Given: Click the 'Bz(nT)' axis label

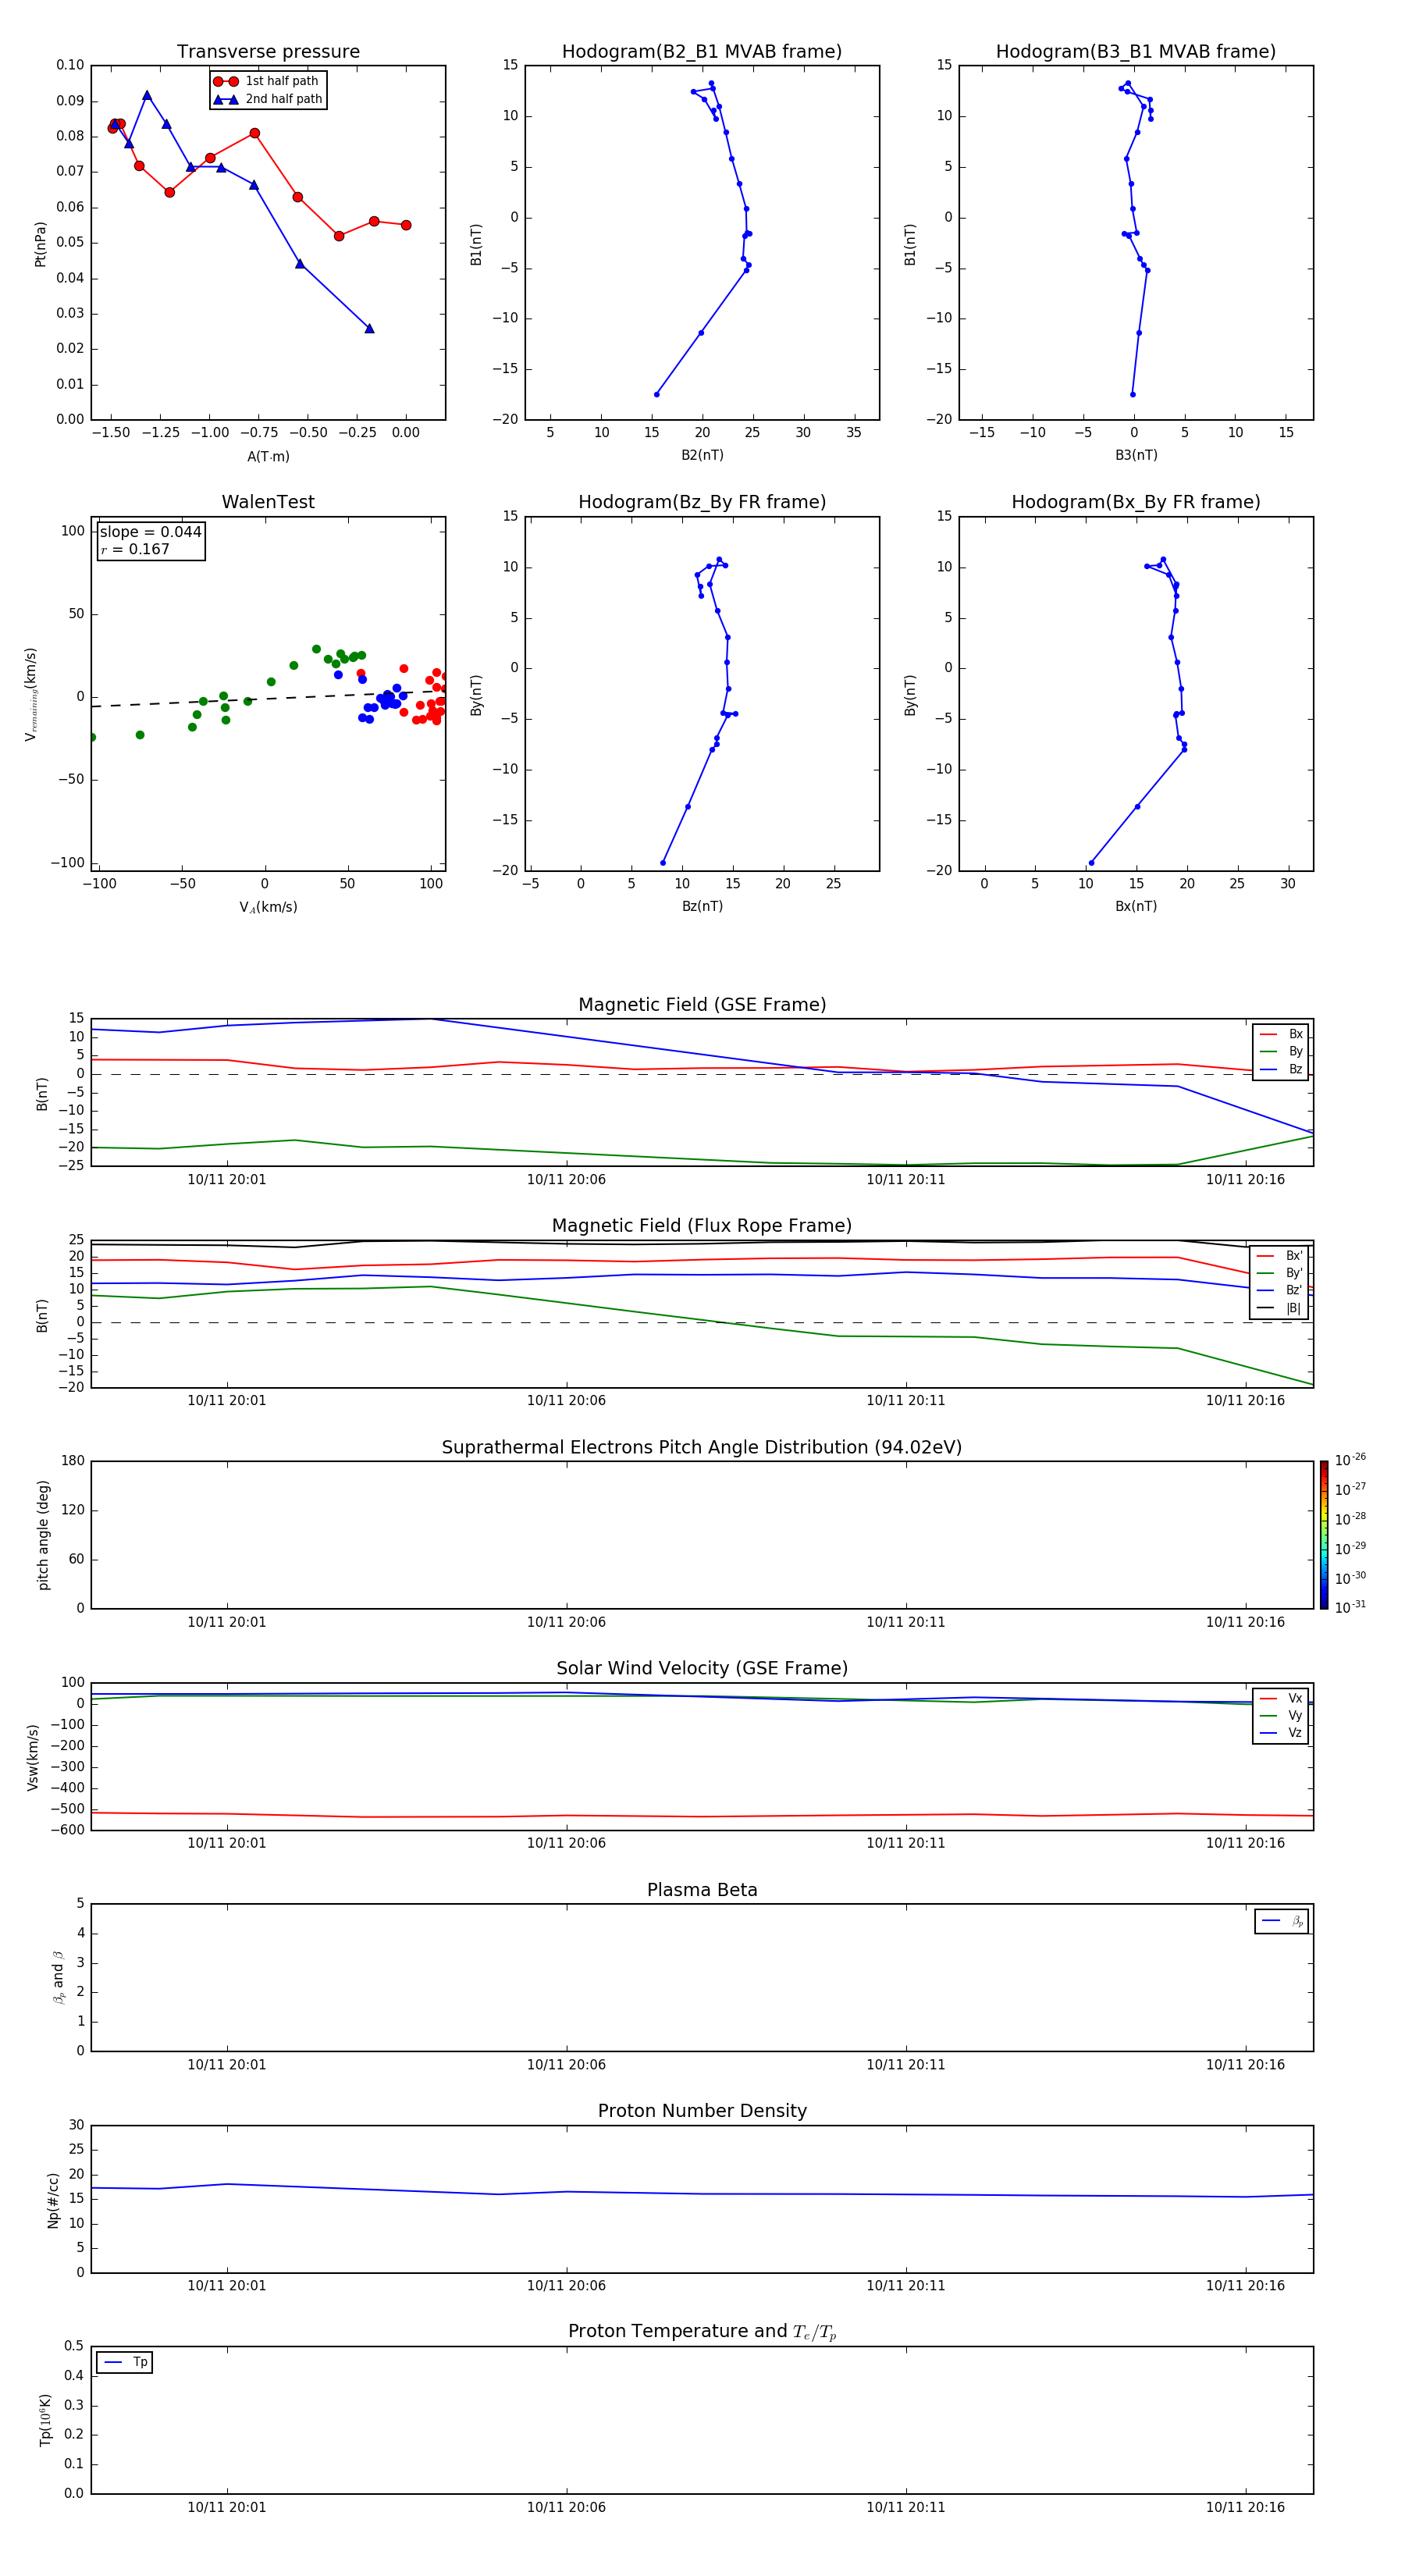Looking at the screenshot, I should pyautogui.click(x=702, y=906).
